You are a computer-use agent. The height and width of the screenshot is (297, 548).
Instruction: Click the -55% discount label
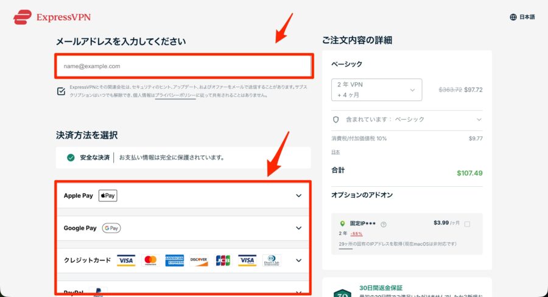(x=356, y=234)
